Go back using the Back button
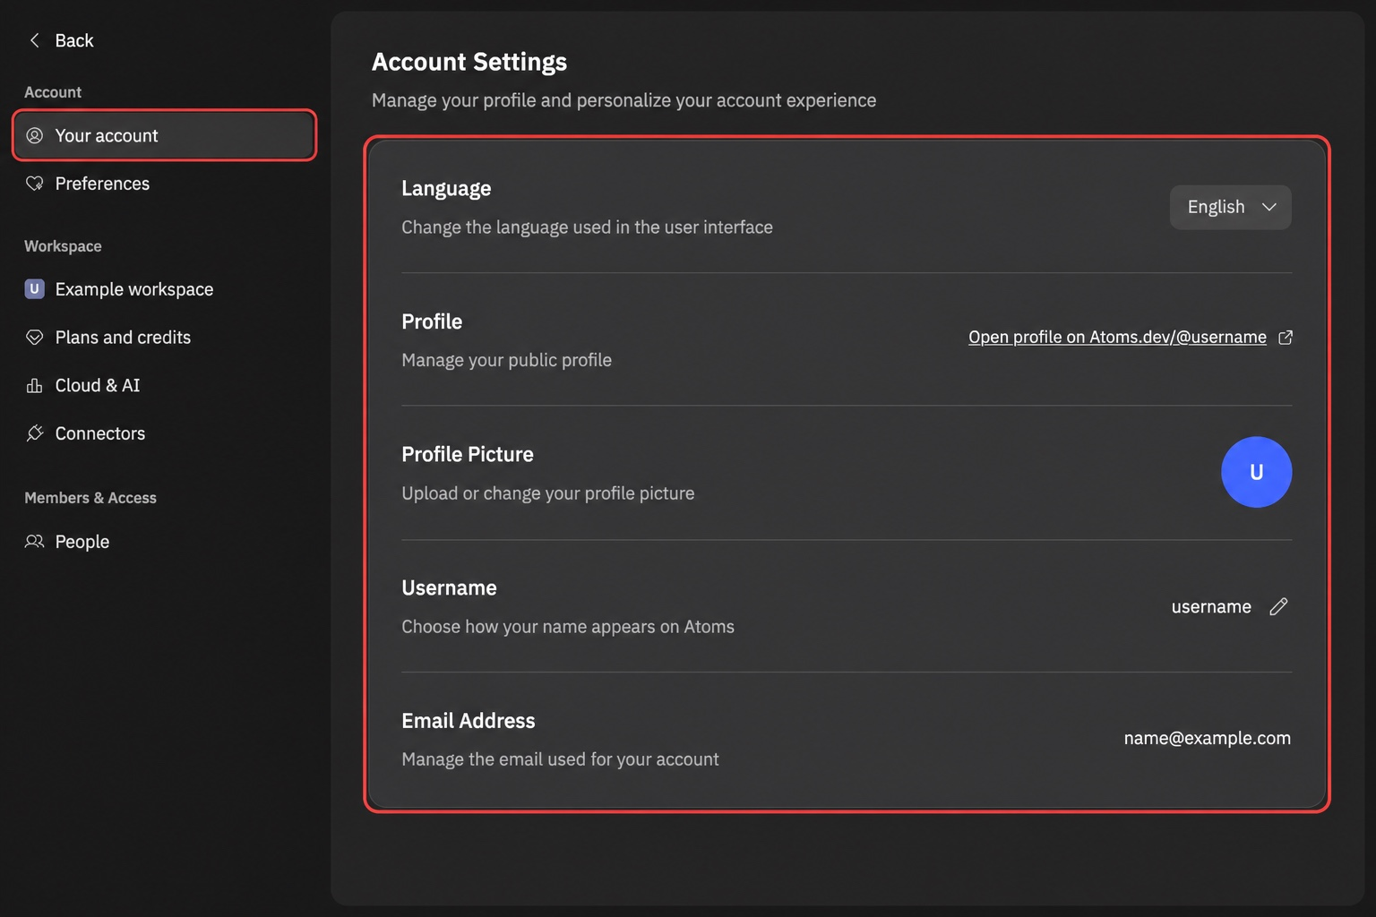The height and width of the screenshot is (917, 1376). click(x=61, y=40)
